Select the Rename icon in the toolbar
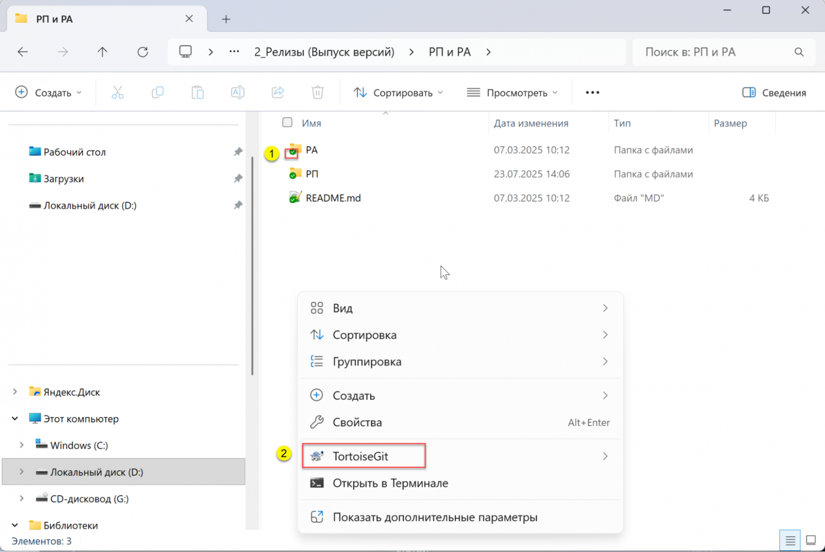Image resolution: width=825 pixels, height=552 pixels. (x=237, y=92)
